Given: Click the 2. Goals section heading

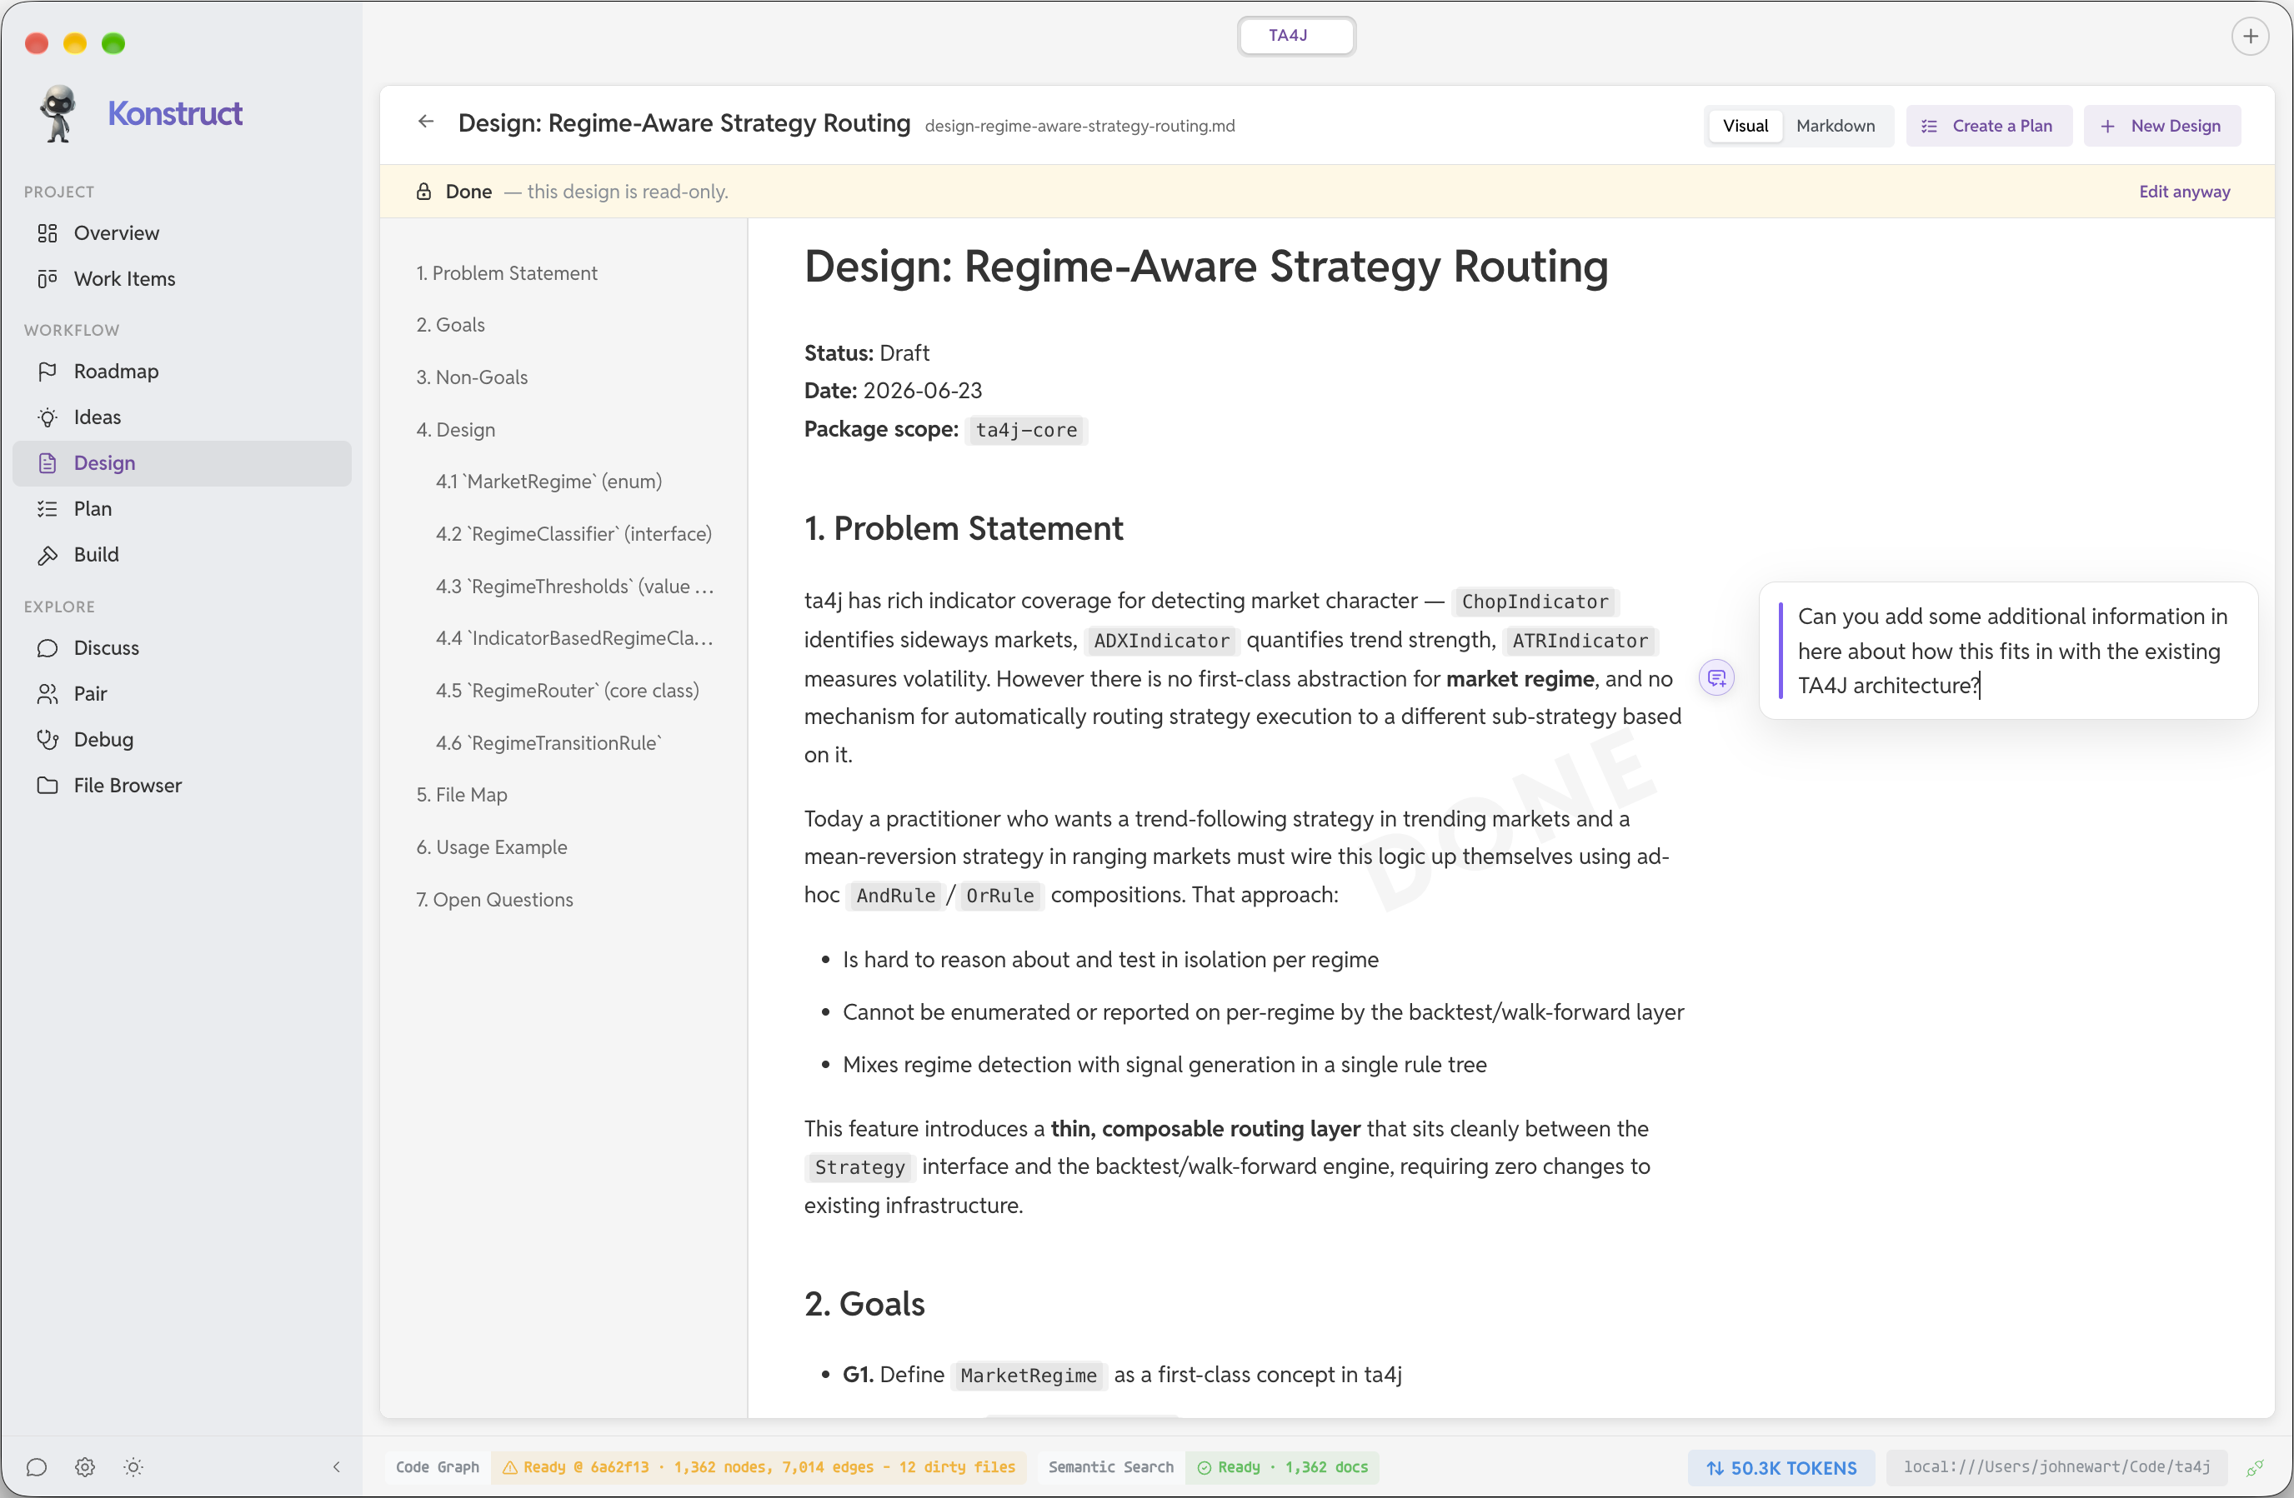Looking at the screenshot, I should point(864,1303).
